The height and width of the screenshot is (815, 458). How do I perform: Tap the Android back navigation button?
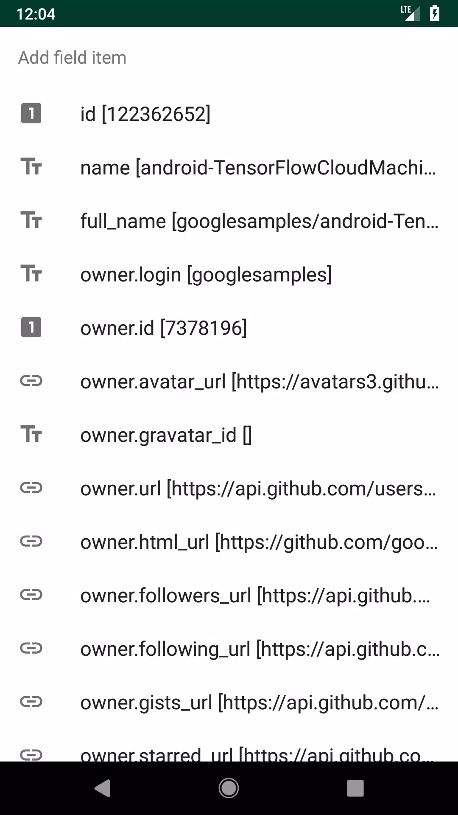pos(102,788)
